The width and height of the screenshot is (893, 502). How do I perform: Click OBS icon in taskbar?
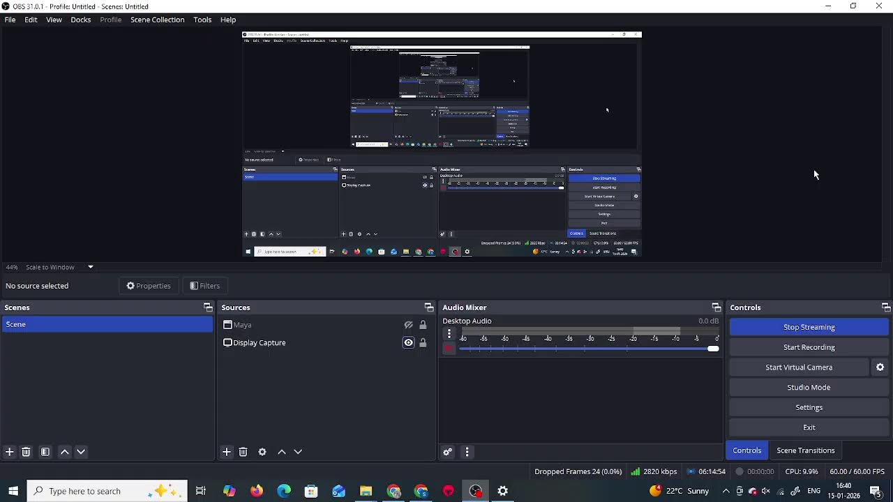coord(476,491)
